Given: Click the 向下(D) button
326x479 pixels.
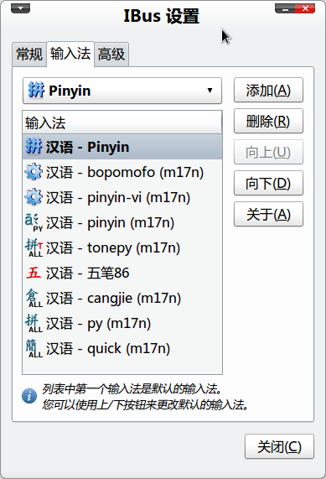Looking at the screenshot, I should pos(268,183).
